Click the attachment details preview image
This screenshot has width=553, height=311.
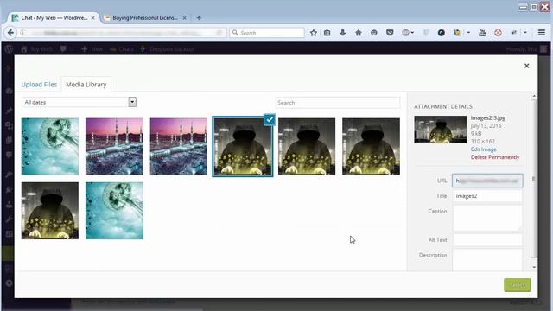point(440,130)
